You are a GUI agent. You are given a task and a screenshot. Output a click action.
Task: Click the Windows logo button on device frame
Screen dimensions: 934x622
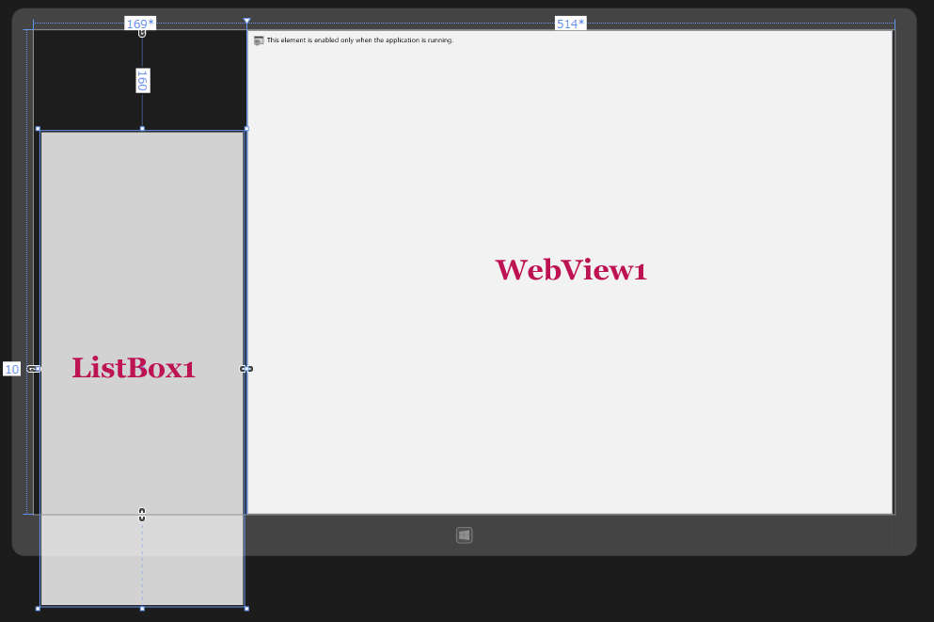(464, 535)
